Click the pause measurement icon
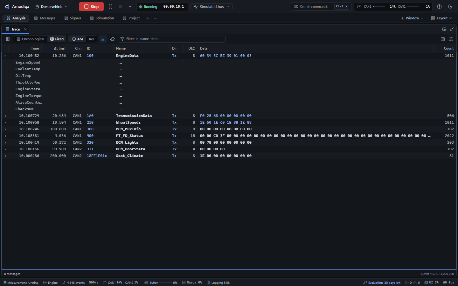458x286 pixels. click(x=110, y=7)
